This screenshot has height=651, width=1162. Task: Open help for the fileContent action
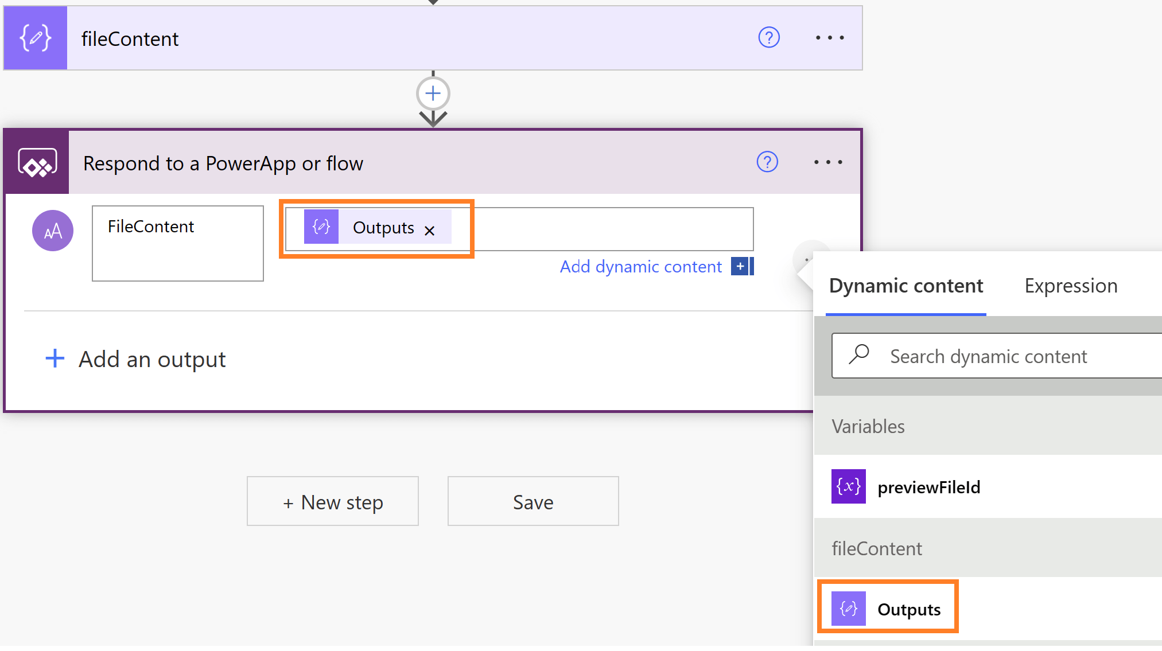[769, 38]
